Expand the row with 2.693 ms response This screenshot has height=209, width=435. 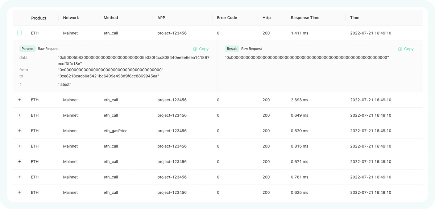pyautogui.click(x=20, y=100)
